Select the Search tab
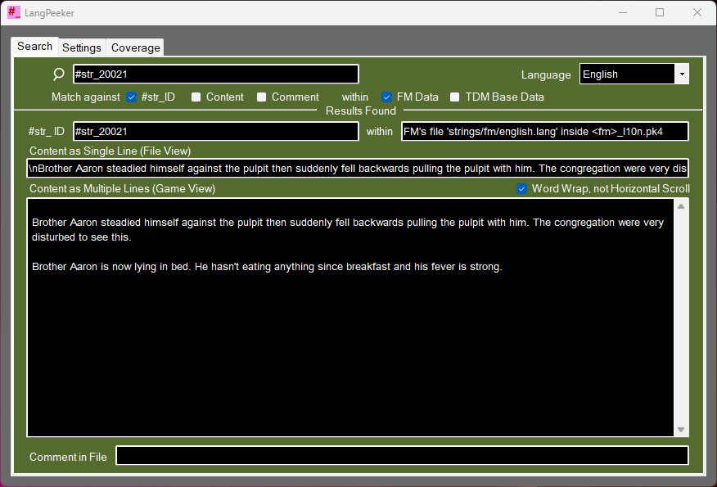Screen dimensions: 717x487 pyautogui.click(x=34, y=47)
